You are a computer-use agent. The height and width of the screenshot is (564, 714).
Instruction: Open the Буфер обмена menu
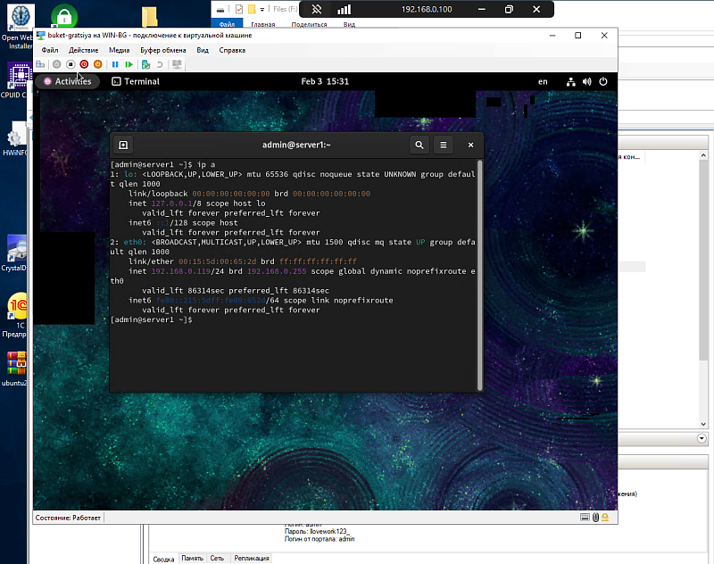(162, 50)
